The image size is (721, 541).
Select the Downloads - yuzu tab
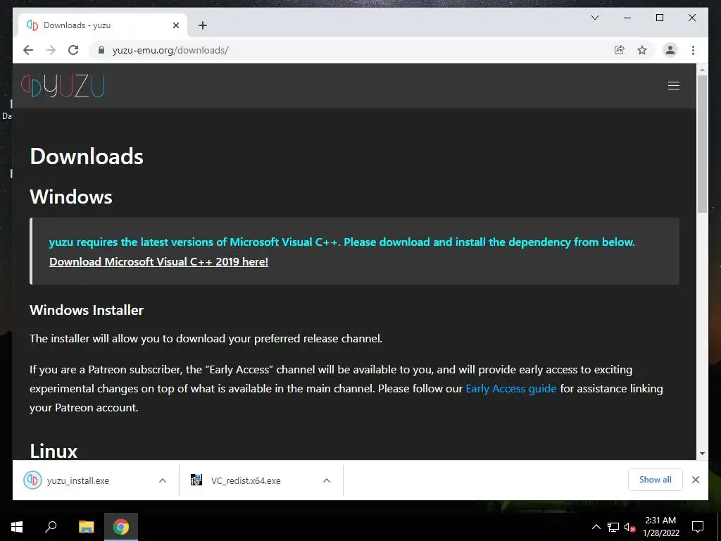pyautogui.click(x=103, y=25)
